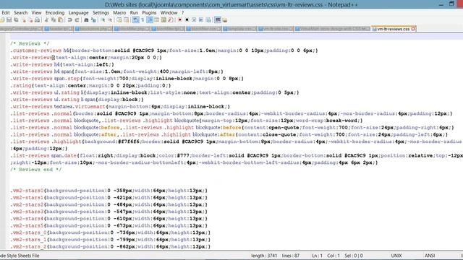Open Replace dialog from the toolbar icon
Viewport: 463px width, 260px height.
click(93, 19)
